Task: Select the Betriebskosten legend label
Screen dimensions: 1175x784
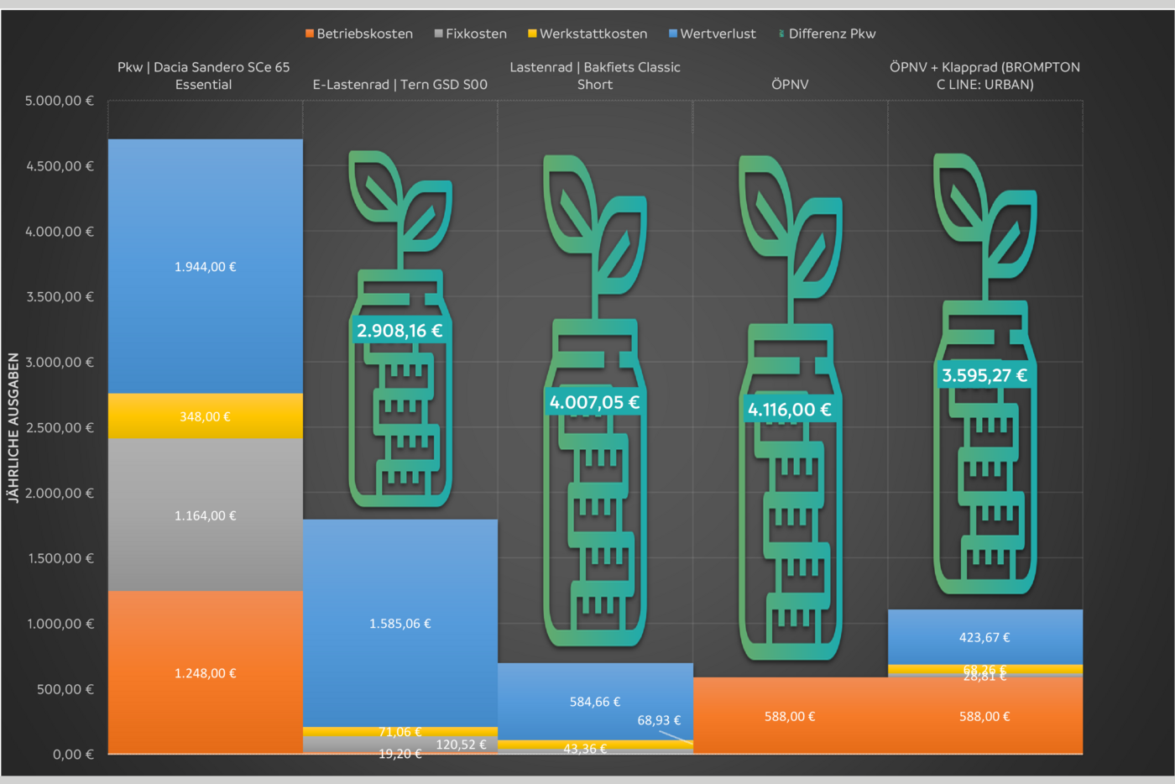Action: tap(365, 34)
